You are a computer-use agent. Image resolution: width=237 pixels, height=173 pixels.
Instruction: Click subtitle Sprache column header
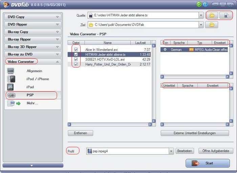click(188, 85)
